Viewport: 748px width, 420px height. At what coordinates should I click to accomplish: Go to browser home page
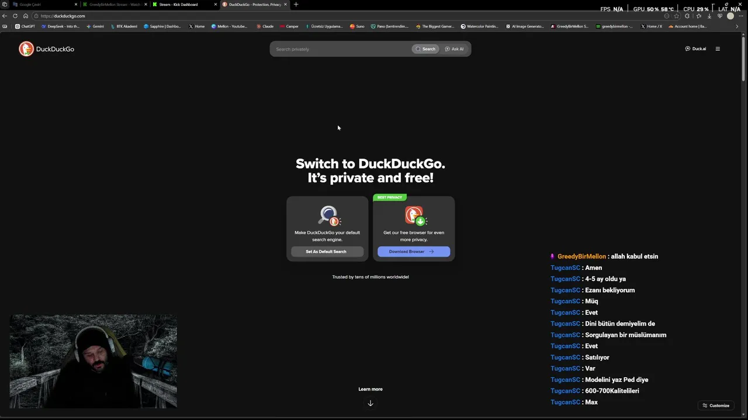26,16
